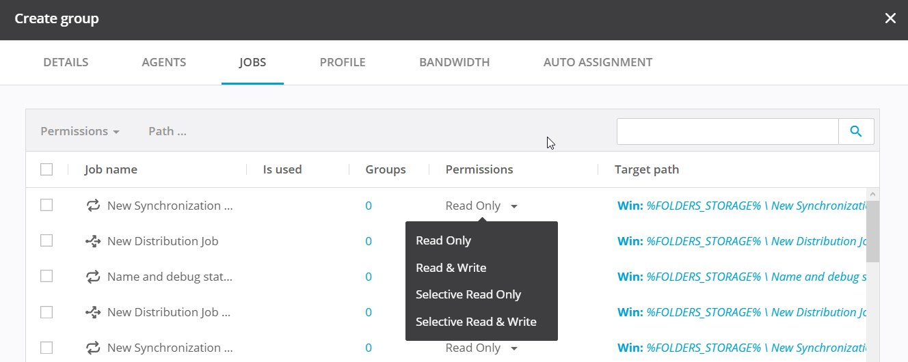The image size is (908, 362).
Task: Click the search magnifier icon button
Action: click(856, 132)
